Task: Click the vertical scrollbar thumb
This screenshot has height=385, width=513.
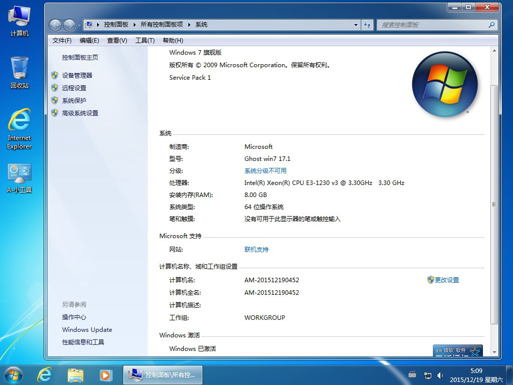Action: pyautogui.click(x=494, y=205)
